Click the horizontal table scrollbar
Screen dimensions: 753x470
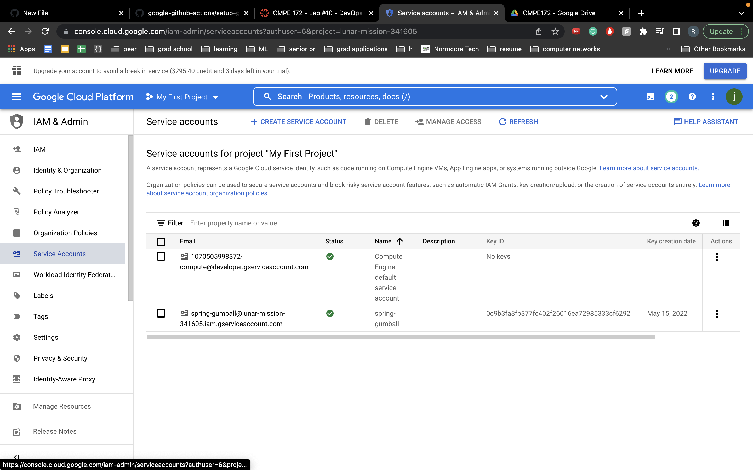click(x=401, y=337)
